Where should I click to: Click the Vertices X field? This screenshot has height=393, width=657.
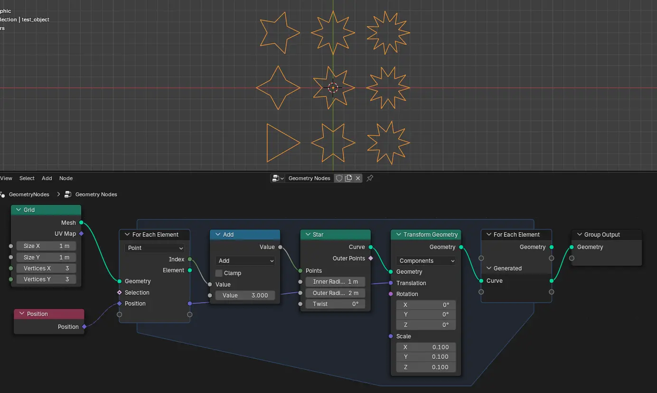coord(47,268)
